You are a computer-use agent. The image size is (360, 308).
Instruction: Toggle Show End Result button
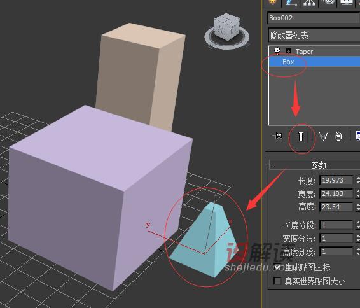301,136
